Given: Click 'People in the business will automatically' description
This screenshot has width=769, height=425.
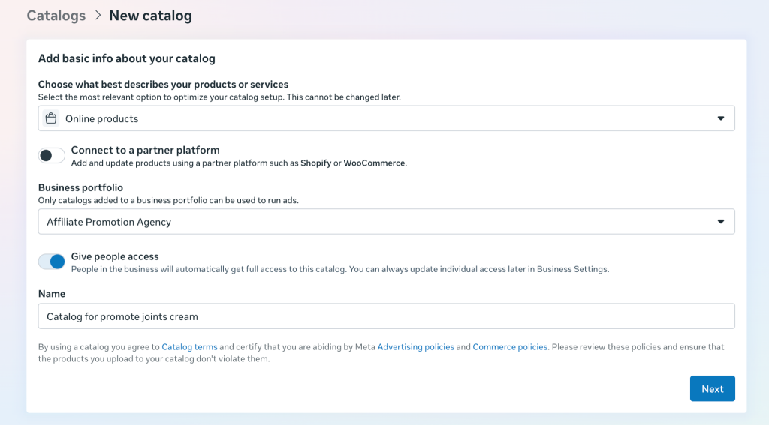Looking at the screenshot, I should point(340,269).
